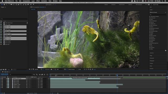Hide video of DEEP_BLUE.mp4 layer
The image size is (168, 94).
click(x=1, y=79)
